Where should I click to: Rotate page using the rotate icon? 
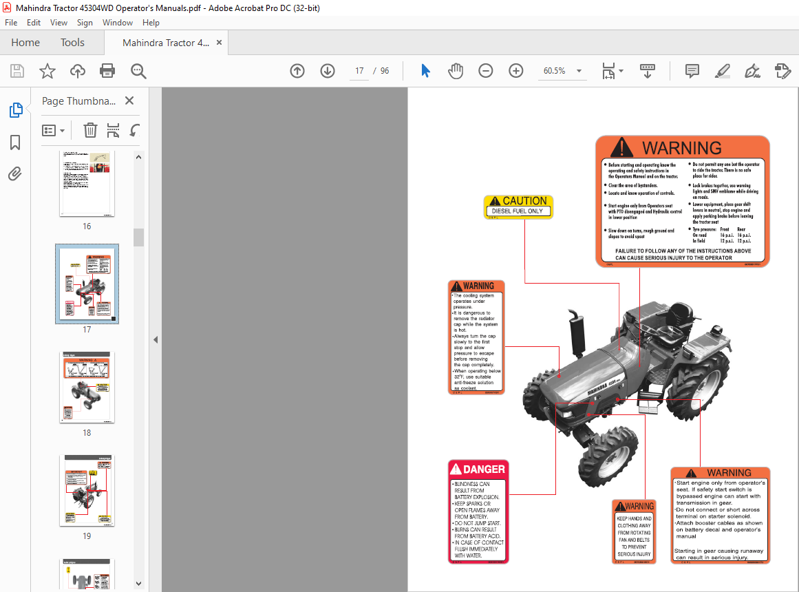coord(134,131)
